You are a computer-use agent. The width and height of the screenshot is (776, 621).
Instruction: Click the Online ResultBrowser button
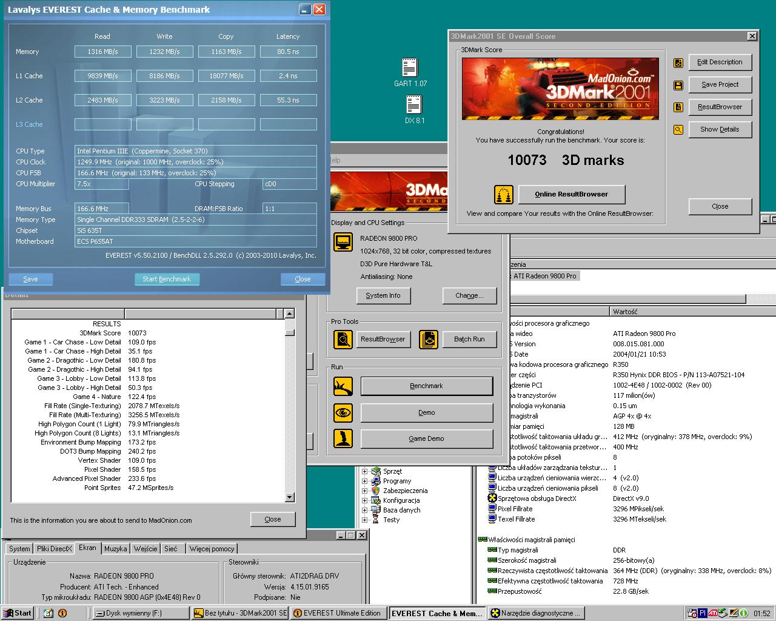click(x=572, y=195)
